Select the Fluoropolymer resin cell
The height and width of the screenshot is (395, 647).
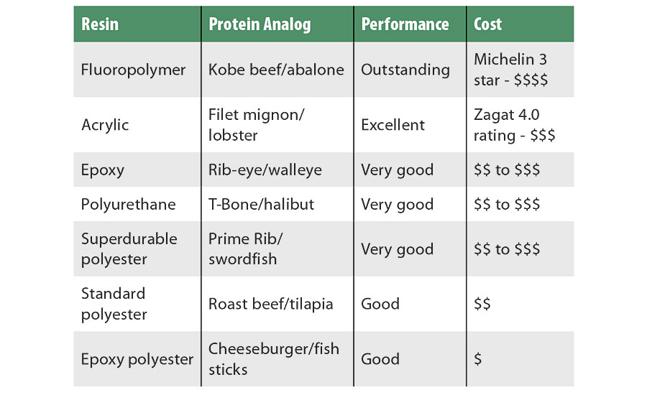click(x=134, y=70)
